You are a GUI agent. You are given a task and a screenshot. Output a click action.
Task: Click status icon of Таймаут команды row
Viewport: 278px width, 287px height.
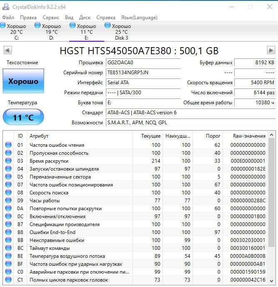pos(8,248)
